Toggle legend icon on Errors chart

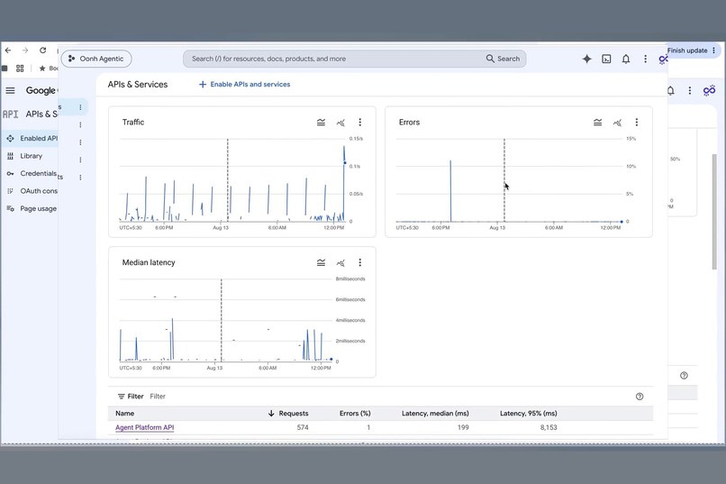point(597,123)
